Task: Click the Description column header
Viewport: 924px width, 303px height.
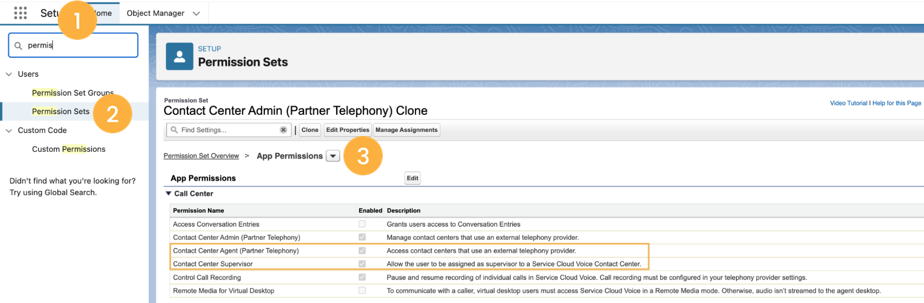Action: point(404,210)
